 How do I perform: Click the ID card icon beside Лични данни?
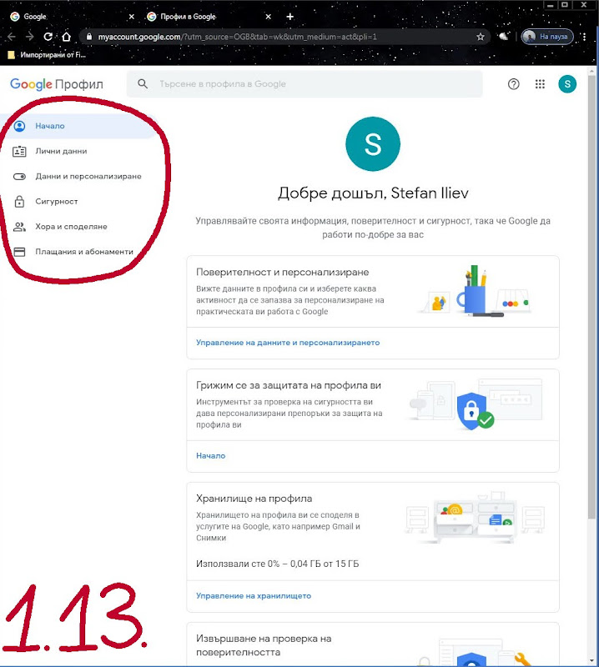pyautogui.click(x=19, y=151)
